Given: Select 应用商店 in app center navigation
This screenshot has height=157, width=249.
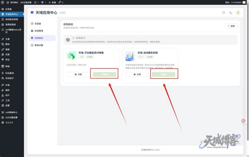Looking at the screenshot, I should click(x=42, y=38).
